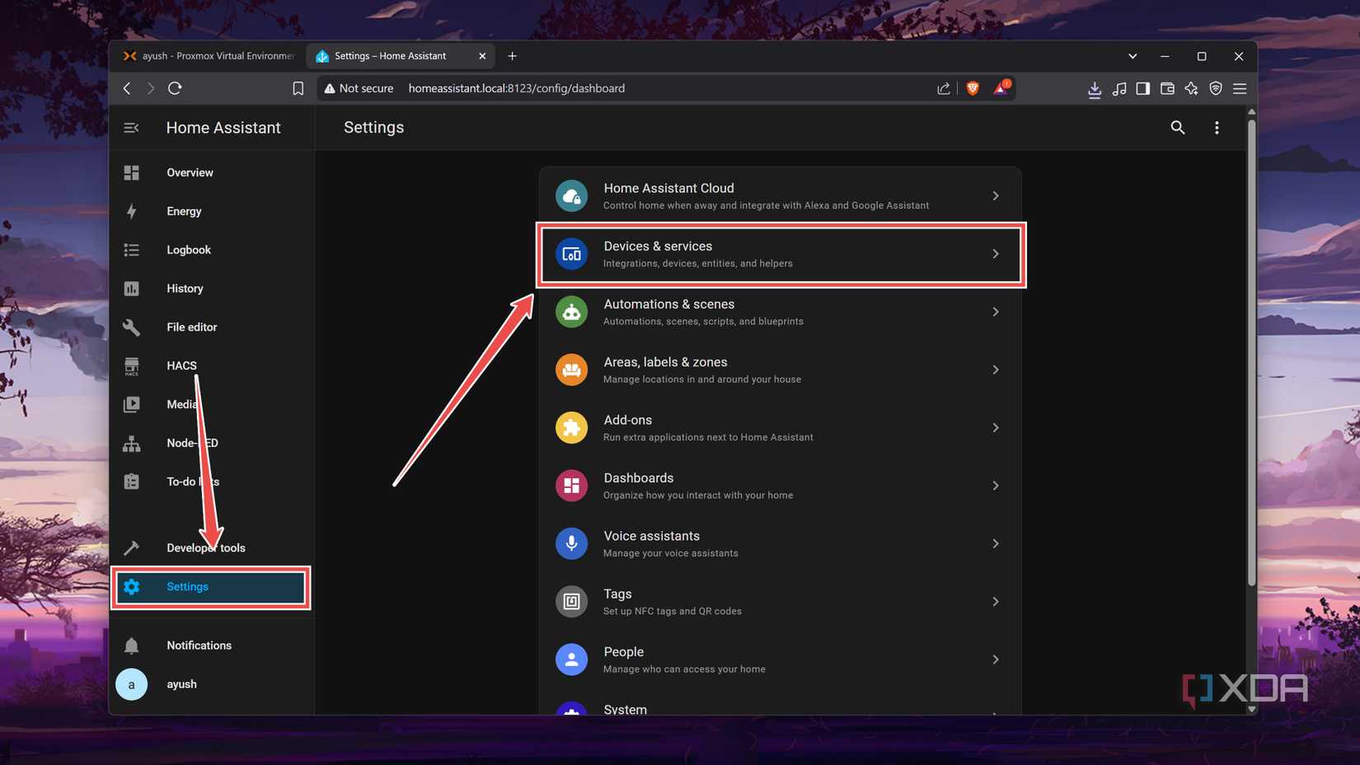The image size is (1360, 765).
Task: Open Brave Shields lion icon
Action: click(x=973, y=88)
